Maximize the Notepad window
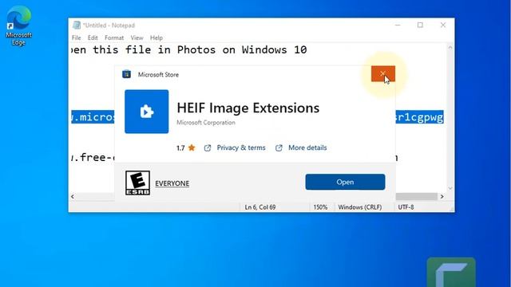511x287 pixels. 420,25
